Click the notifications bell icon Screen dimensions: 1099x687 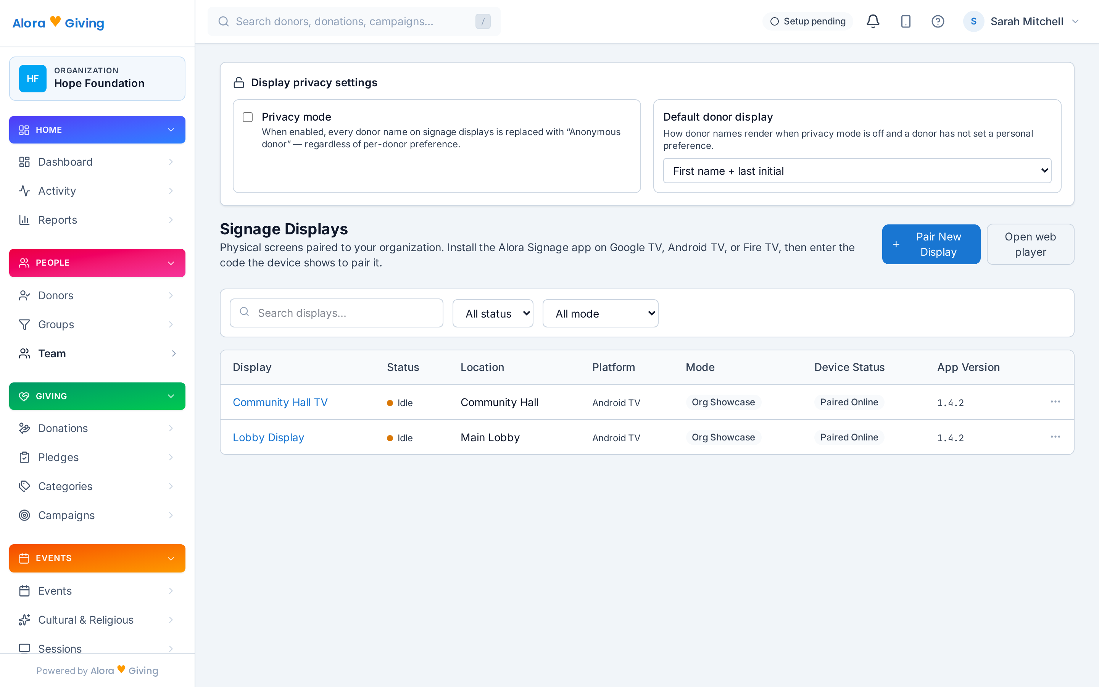872,21
